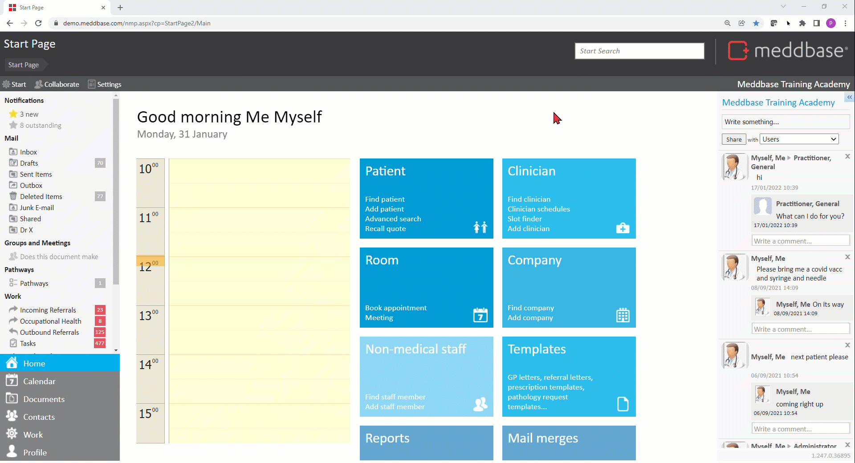Open the Settings menu
Viewport: 855px width, 463px height.
[105, 84]
